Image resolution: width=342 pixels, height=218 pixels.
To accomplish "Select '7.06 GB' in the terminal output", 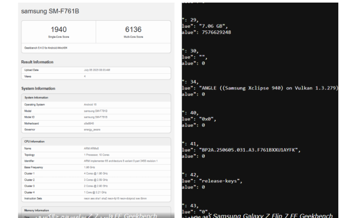I will 212,26.
